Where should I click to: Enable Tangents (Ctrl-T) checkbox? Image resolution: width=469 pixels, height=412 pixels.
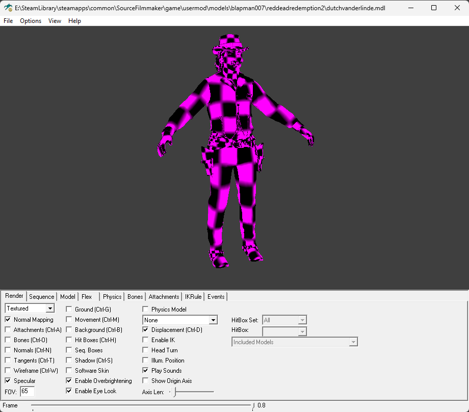(8, 360)
